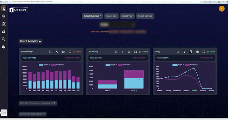
Task: Click the hourglass icon on the Friday card
Action: pos(191,52)
